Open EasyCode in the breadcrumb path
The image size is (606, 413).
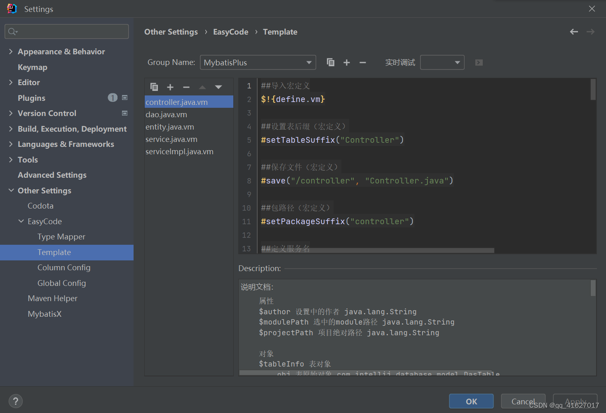[230, 32]
